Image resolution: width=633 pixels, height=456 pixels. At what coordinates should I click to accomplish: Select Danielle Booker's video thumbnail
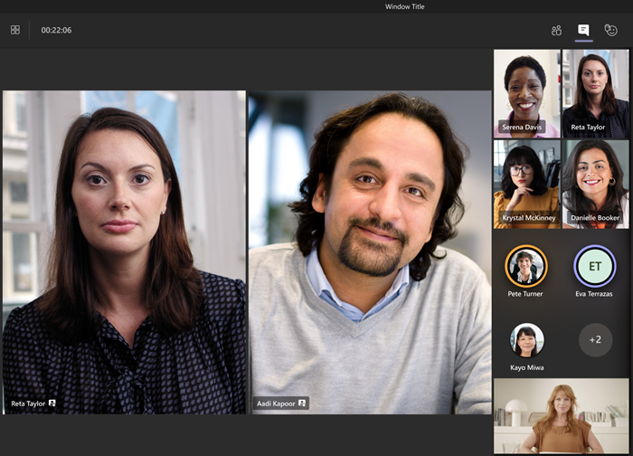coord(595,183)
